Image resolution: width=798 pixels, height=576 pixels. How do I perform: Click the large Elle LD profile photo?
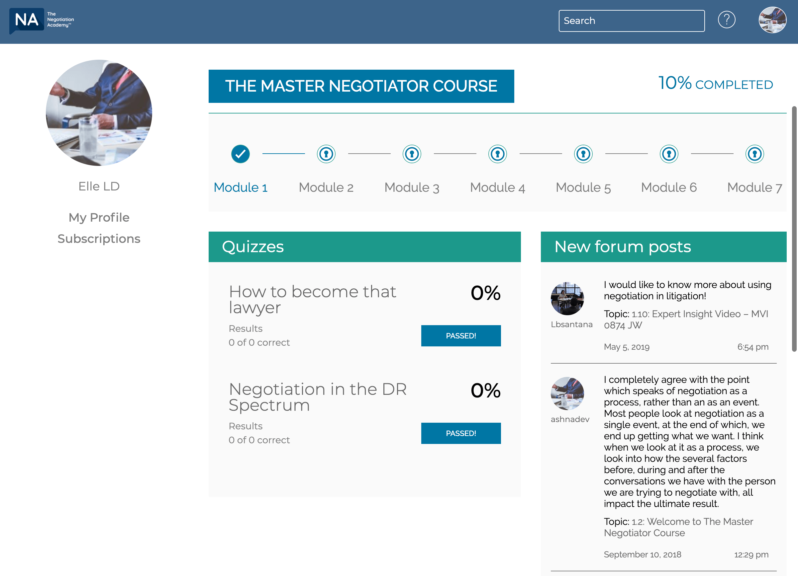coord(99,112)
